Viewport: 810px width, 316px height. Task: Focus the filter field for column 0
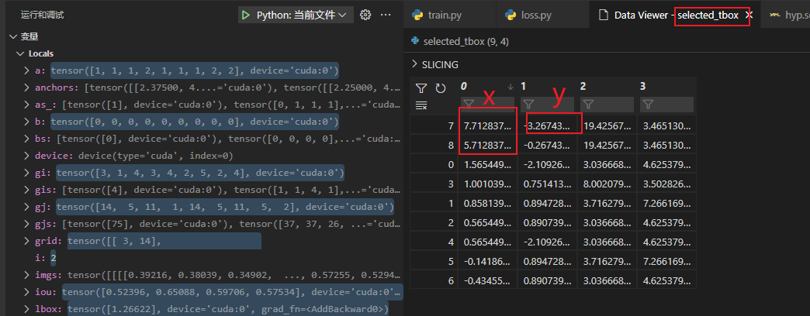[487, 105]
